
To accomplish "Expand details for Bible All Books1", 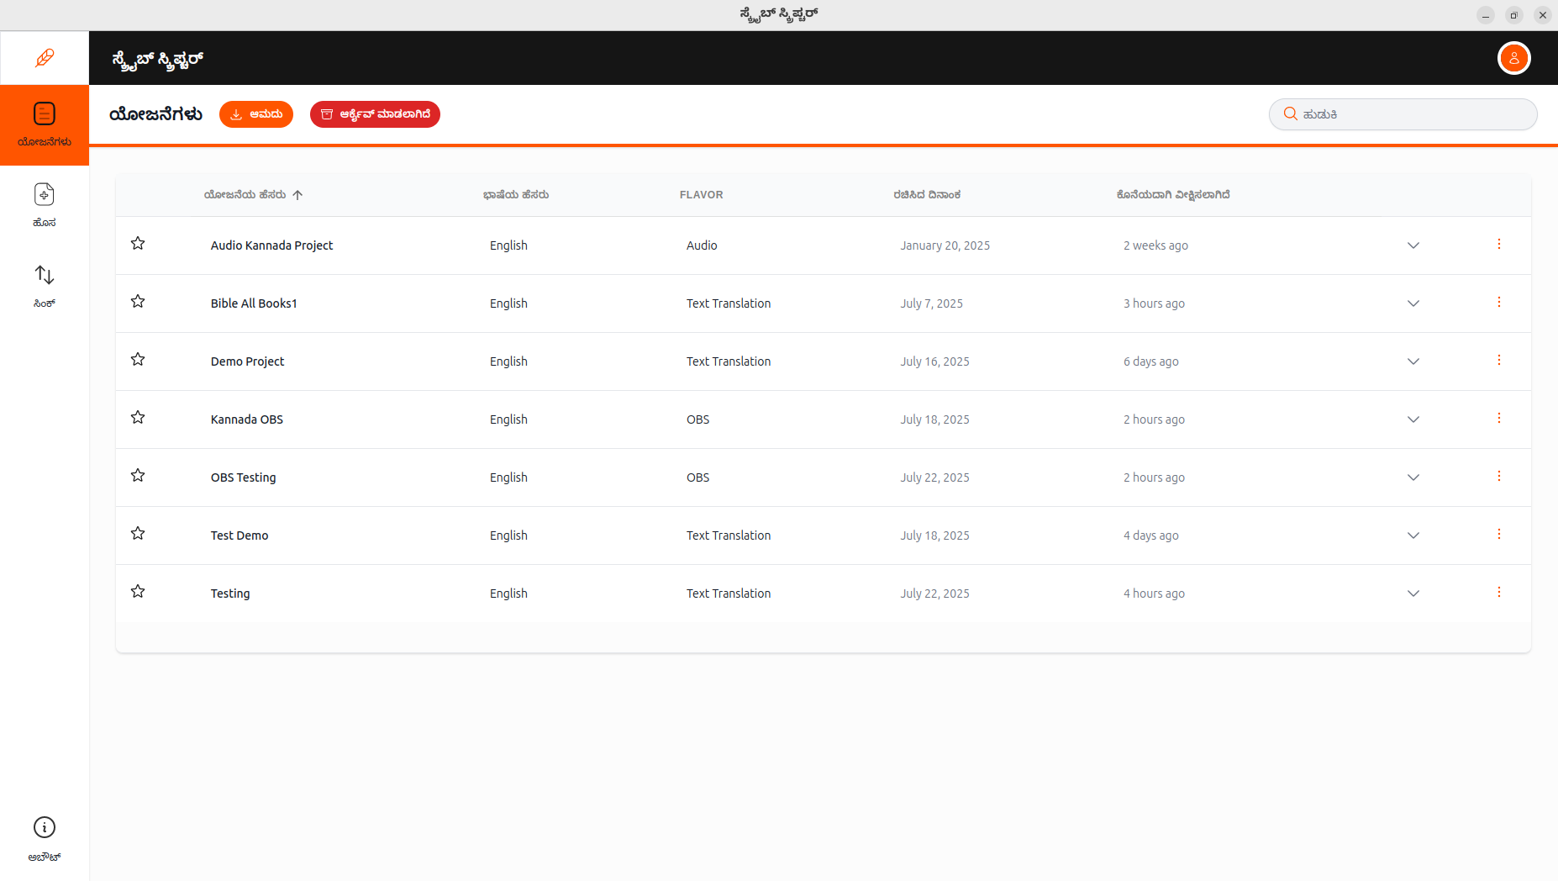I will coord(1413,303).
